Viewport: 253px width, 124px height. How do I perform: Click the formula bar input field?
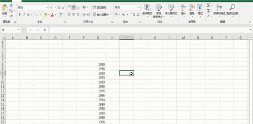[149, 30]
